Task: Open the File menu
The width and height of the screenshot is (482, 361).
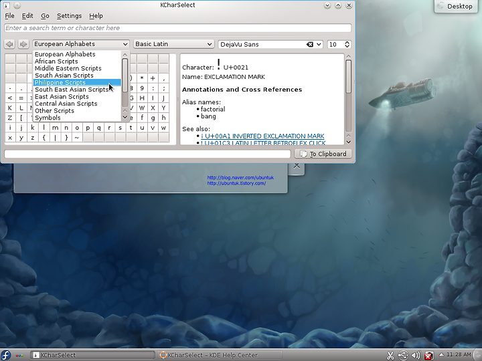Action: 9,16
